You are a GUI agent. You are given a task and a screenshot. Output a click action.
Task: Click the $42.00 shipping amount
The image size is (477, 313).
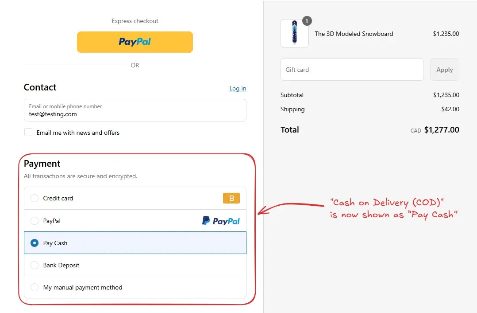[x=450, y=109]
